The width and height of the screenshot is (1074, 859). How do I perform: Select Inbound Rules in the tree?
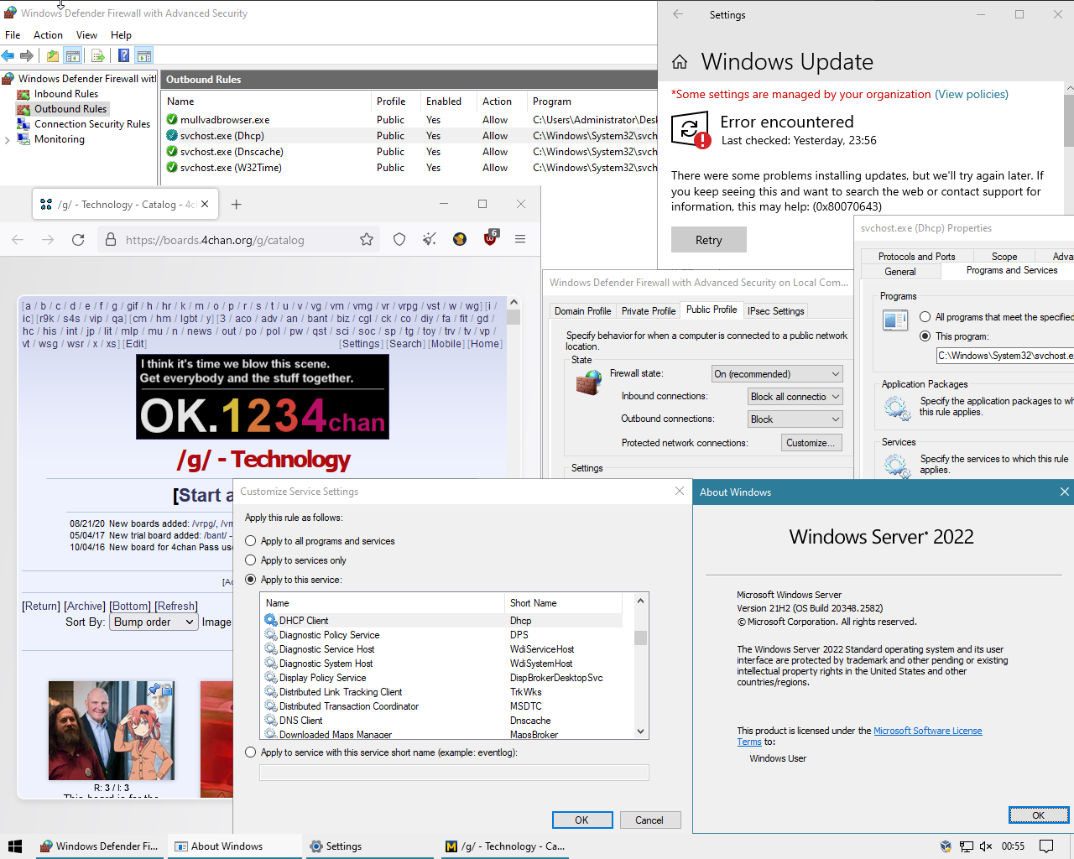[66, 94]
